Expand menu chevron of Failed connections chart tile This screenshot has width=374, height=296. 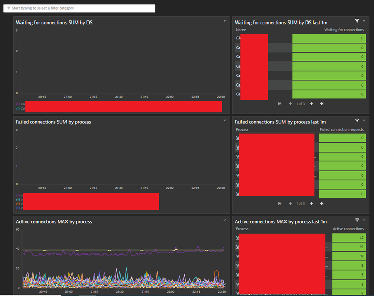click(225, 120)
